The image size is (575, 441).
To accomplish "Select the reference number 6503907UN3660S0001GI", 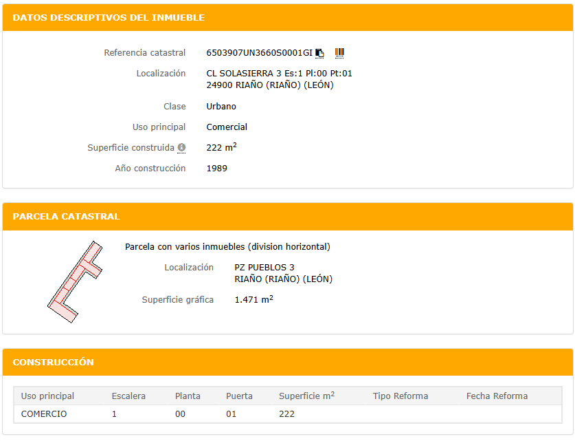I will tap(259, 53).
